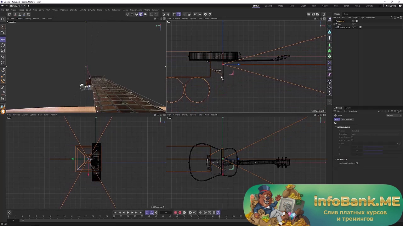The height and width of the screenshot is (226, 403).
Task: Play the animation forward
Action: click(128, 213)
